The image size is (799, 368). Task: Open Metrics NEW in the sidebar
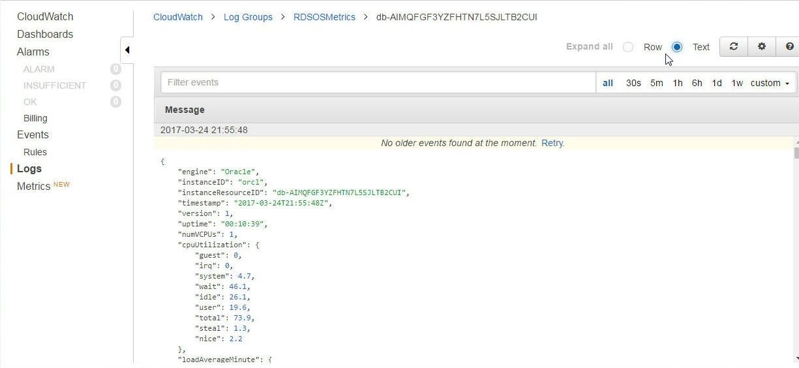coord(43,186)
